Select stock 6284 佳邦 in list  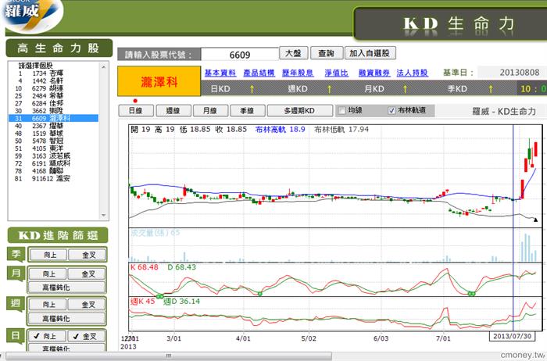(x=53, y=103)
